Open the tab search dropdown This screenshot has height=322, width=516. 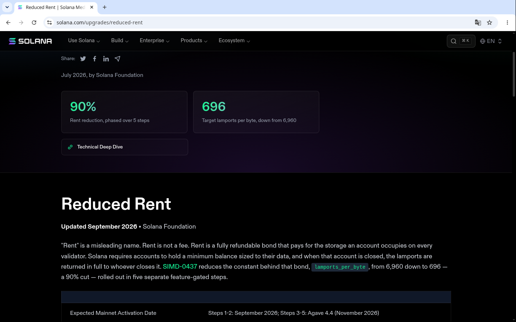(7, 7)
